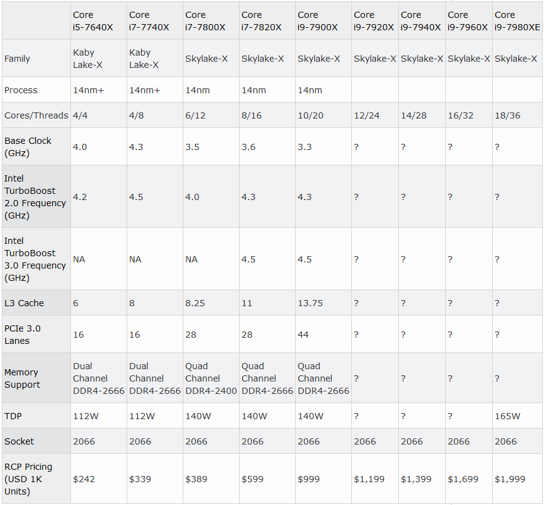
Task: Click the 4/4 cores/threads cell
Action: click(99, 115)
